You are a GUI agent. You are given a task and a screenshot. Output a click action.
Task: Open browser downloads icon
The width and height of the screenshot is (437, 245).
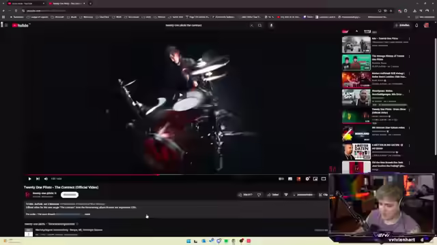[414, 11]
